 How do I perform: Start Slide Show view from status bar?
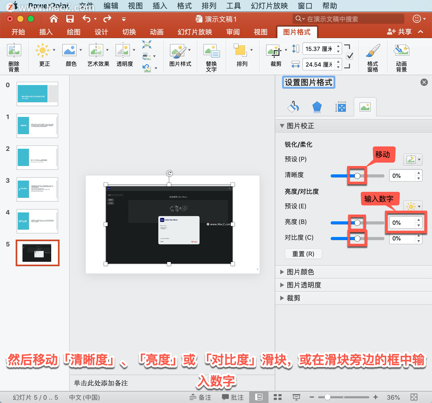pos(296,397)
